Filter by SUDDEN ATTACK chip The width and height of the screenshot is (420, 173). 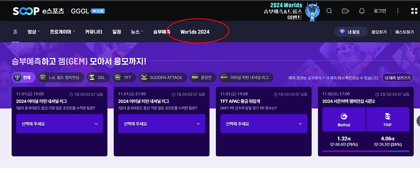(x=163, y=78)
